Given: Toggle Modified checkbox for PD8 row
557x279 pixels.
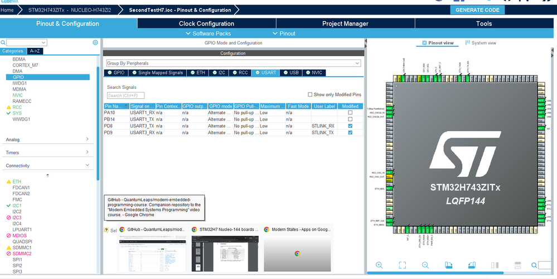Looking at the screenshot, I should 350,126.
